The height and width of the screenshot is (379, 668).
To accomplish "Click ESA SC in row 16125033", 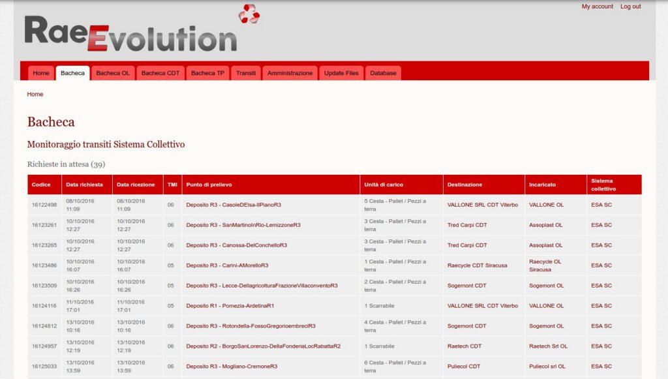I will 601,366.
